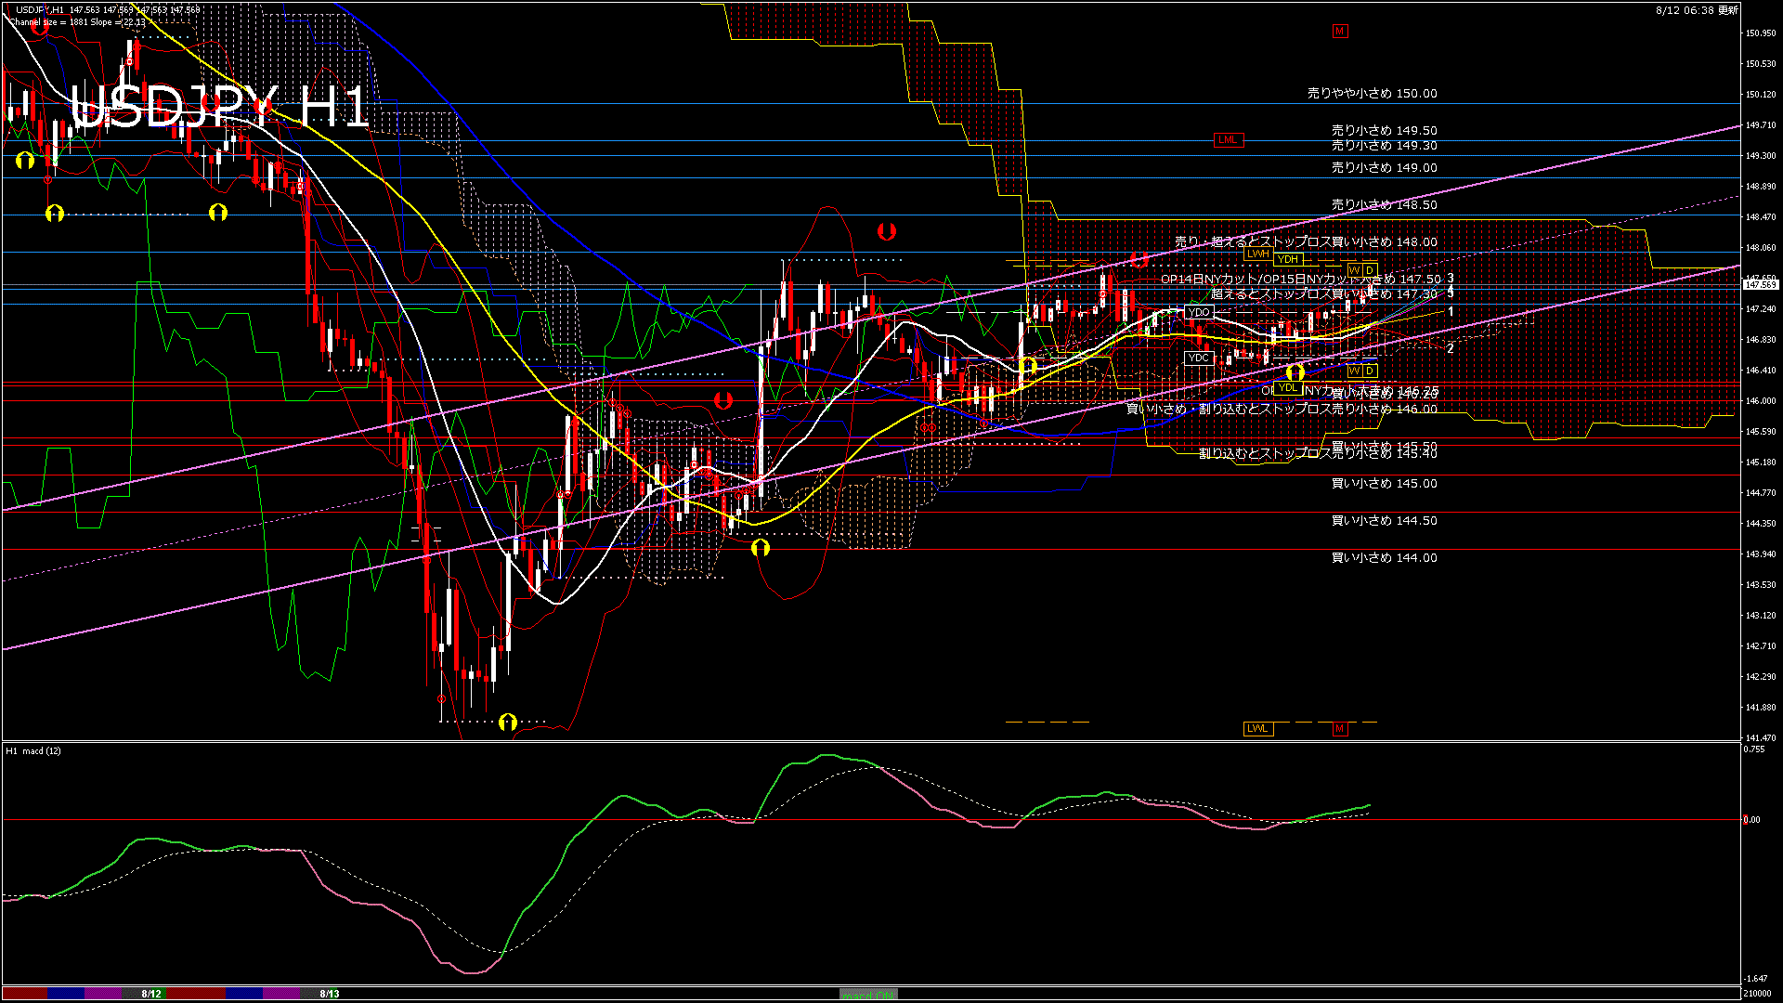Image resolution: width=1783 pixels, height=1003 pixels.
Task: Click the red M marker beside LWL
Action: click(1339, 728)
